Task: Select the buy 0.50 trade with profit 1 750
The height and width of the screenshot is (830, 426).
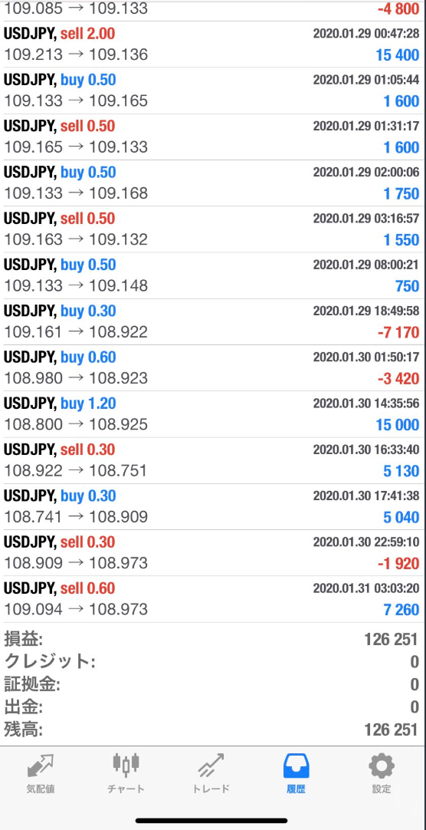Action: 213,183
